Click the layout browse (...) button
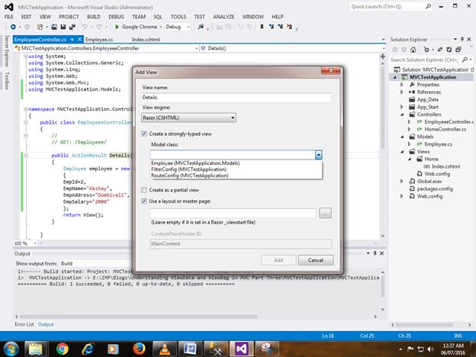This screenshot has height=357, width=476. point(326,214)
